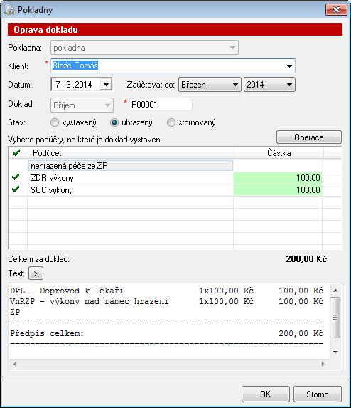Open the Datum date picker dropdown
Screen dimensions: 351x408
tap(106, 84)
